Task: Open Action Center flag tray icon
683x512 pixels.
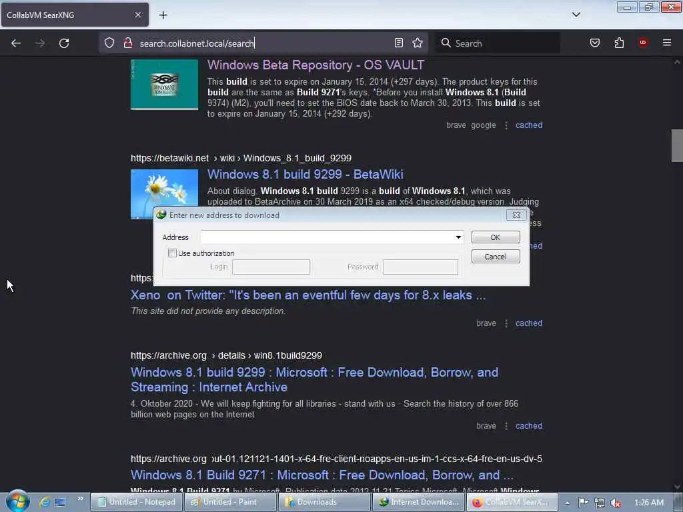Action: pos(583,503)
